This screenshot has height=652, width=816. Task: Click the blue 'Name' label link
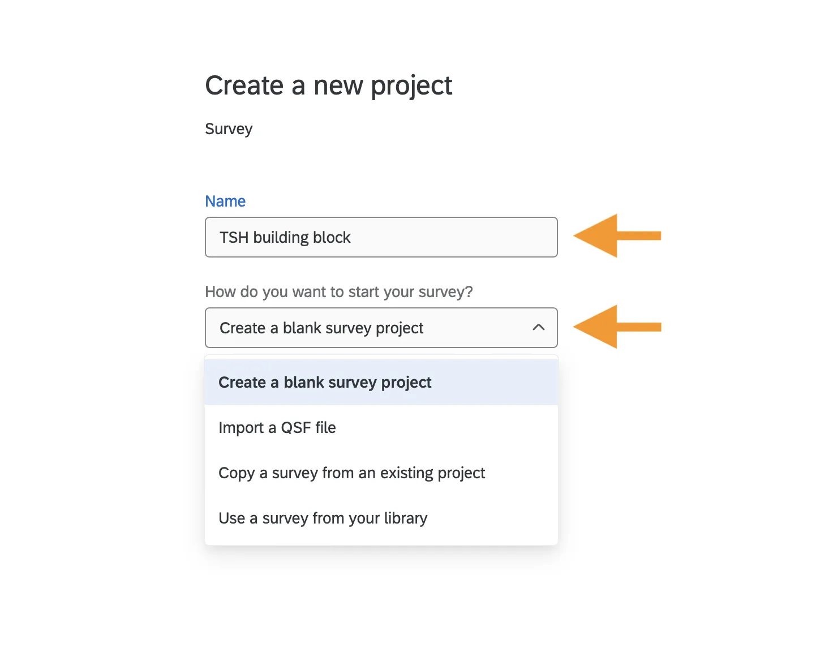coord(225,201)
